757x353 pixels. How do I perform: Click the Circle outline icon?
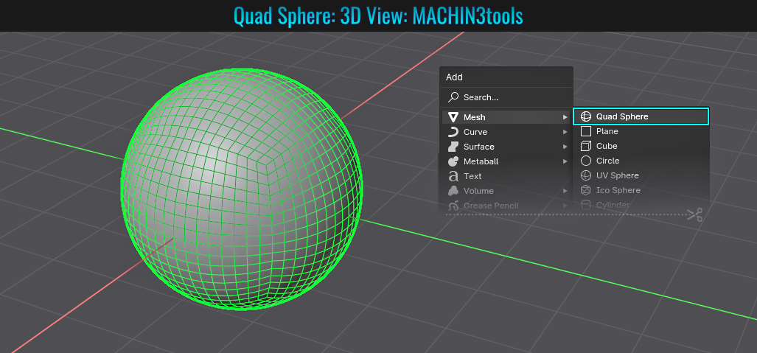pyautogui.click(x=585, y=161)
